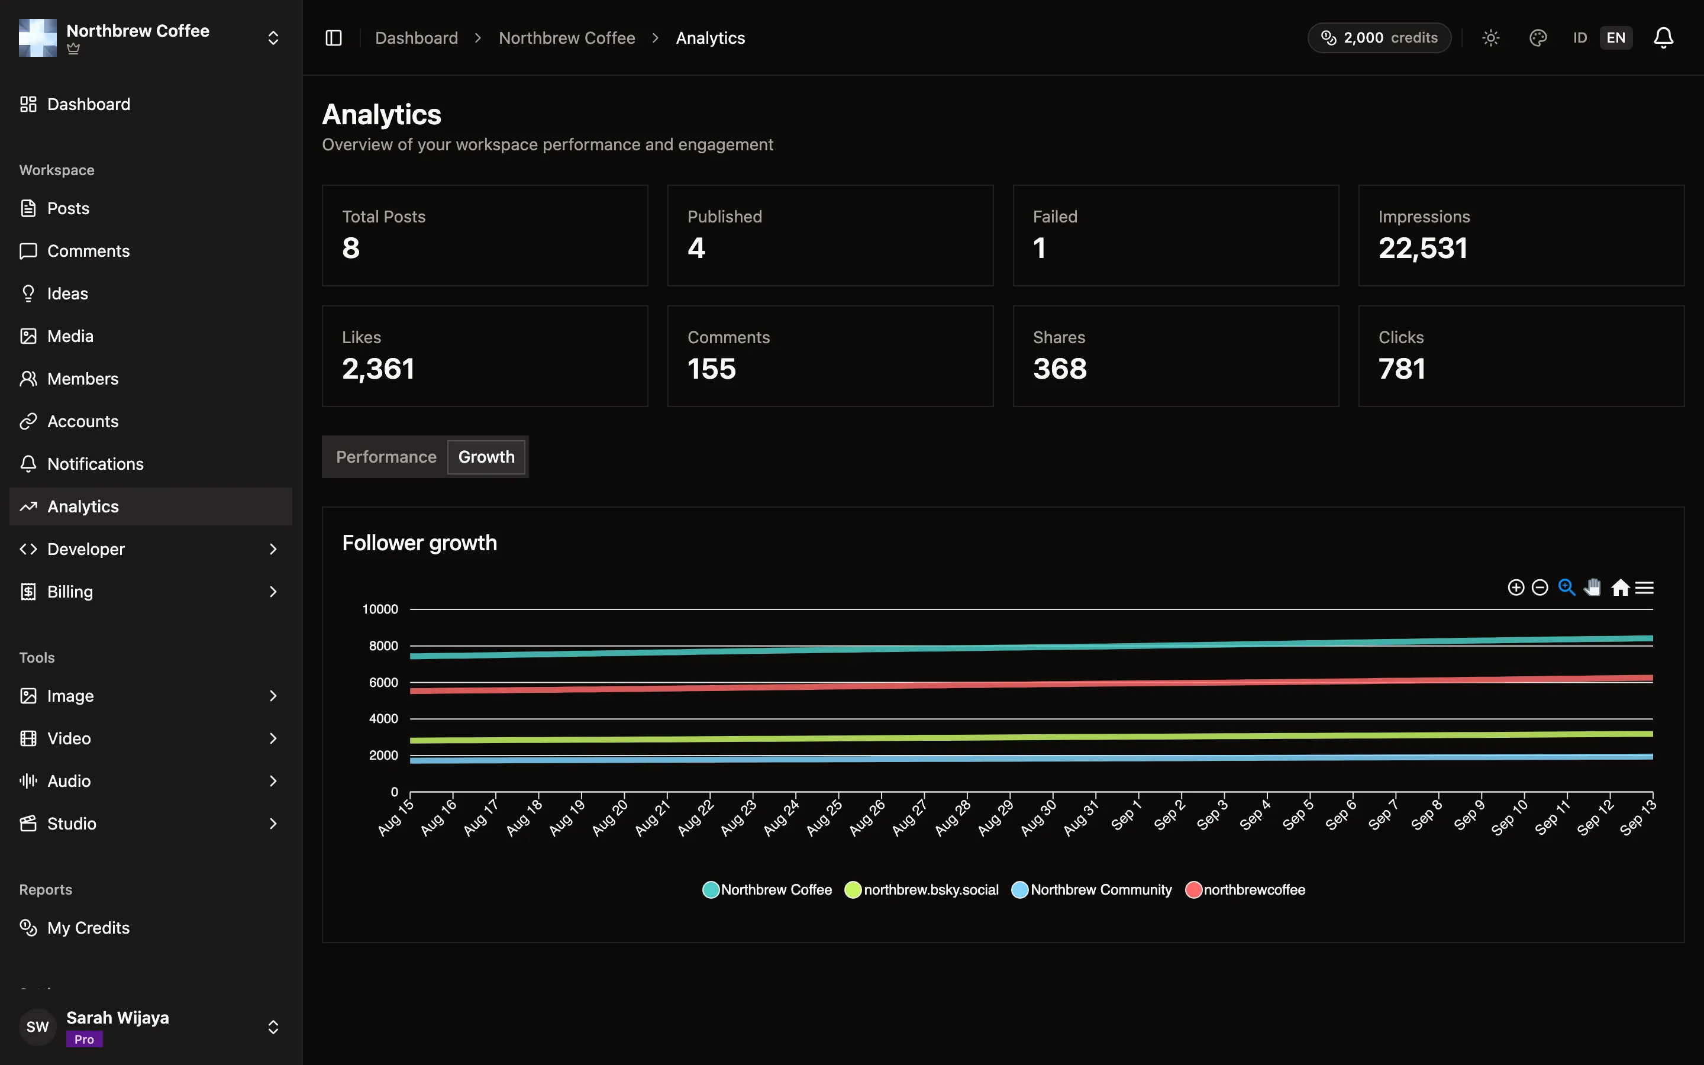
Task: Click the Posts document icon
Action: [x=28, y=208]
